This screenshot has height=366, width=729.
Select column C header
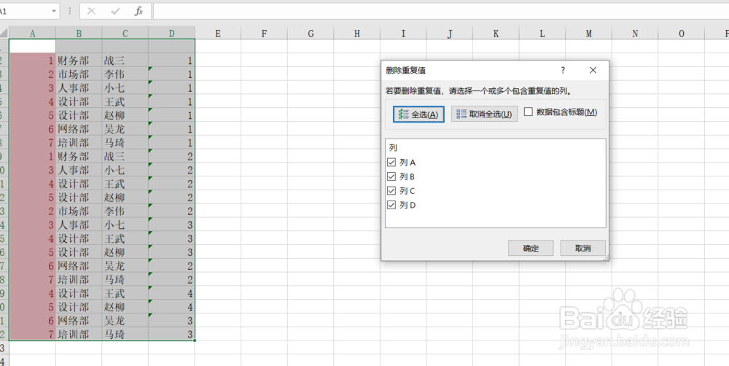pyautogui.click(x=125, y=33)
